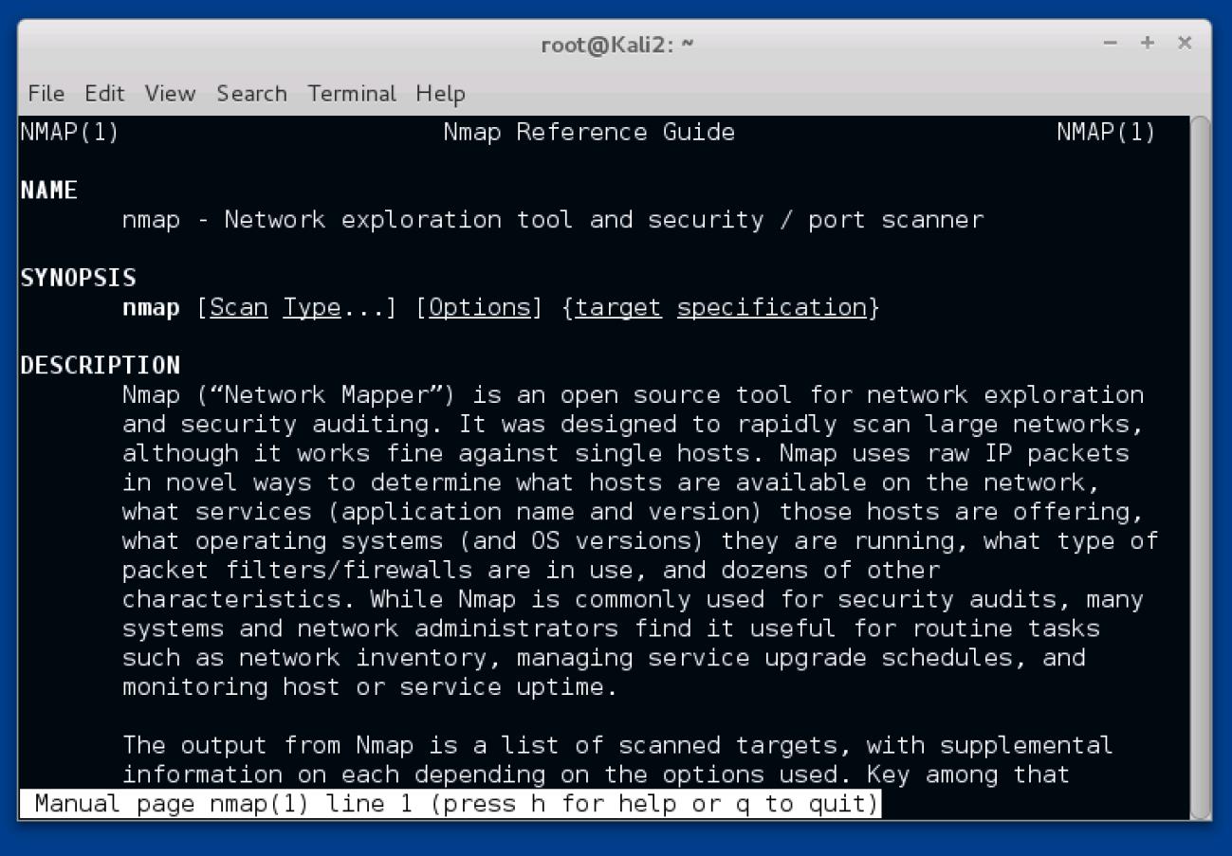
Task: Click the NAME section heading
Action: [x=48, y=191]
